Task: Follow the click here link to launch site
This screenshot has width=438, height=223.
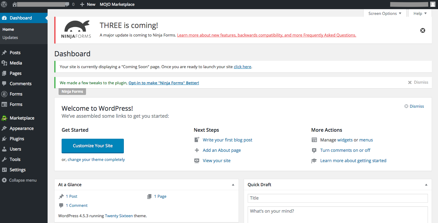Action: click(x=242, y=66)
